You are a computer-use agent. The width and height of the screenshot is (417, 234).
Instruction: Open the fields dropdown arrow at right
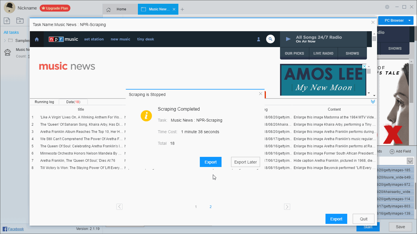coord(410,161)
